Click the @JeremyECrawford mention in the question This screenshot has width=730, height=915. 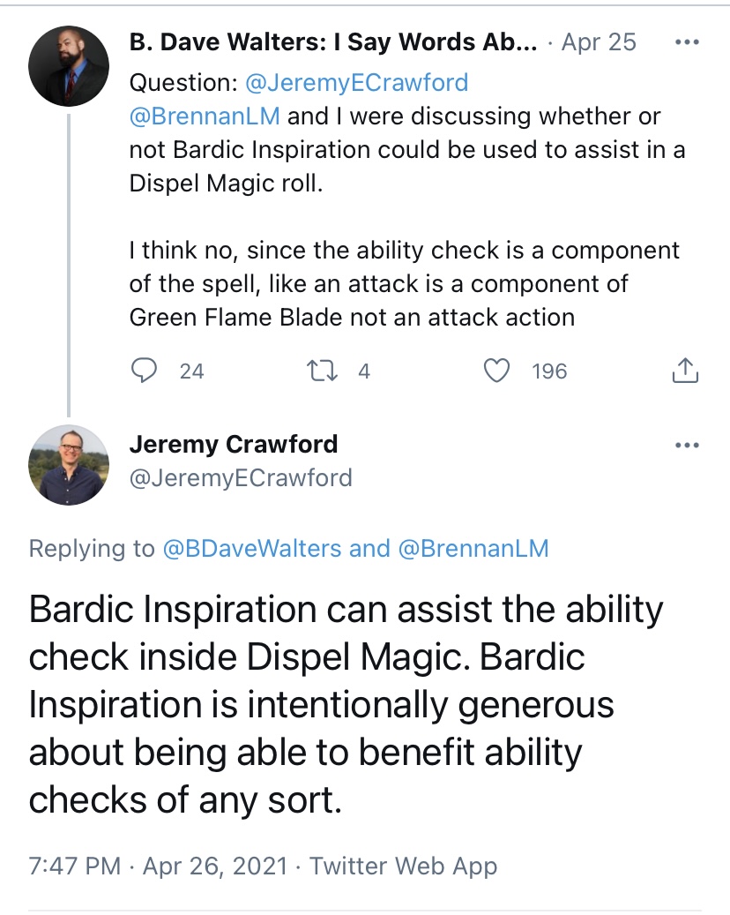(355, 83)
